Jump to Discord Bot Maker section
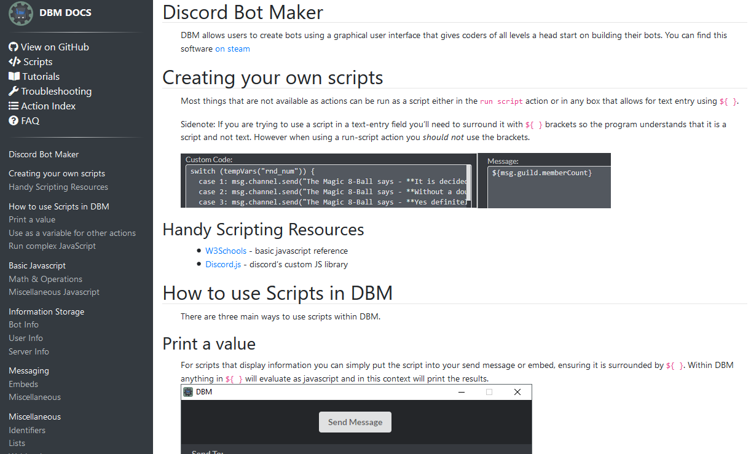The image size is (751, 454). (x=44, y=154)
